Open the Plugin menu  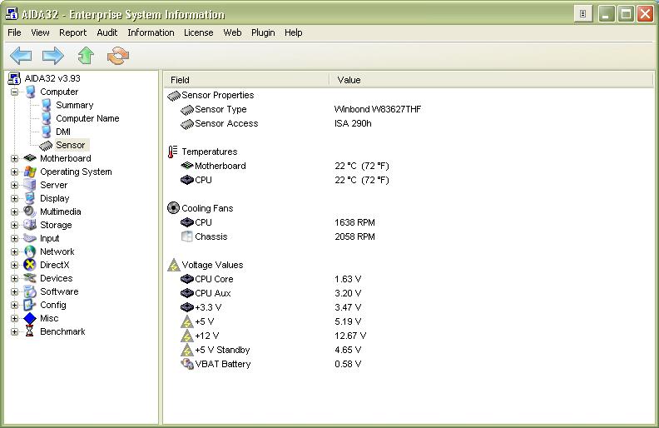[x=263, y=32]
